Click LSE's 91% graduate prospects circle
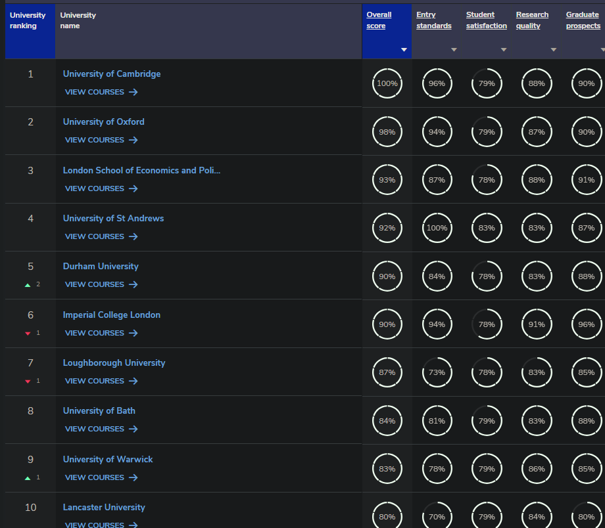605x528 pixels. point(587,180)
